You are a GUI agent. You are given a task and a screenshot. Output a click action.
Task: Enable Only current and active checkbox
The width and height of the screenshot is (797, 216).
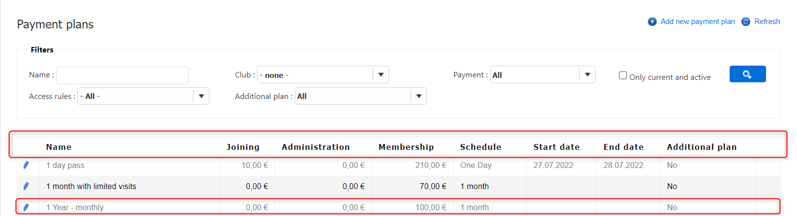coord(623,75)
